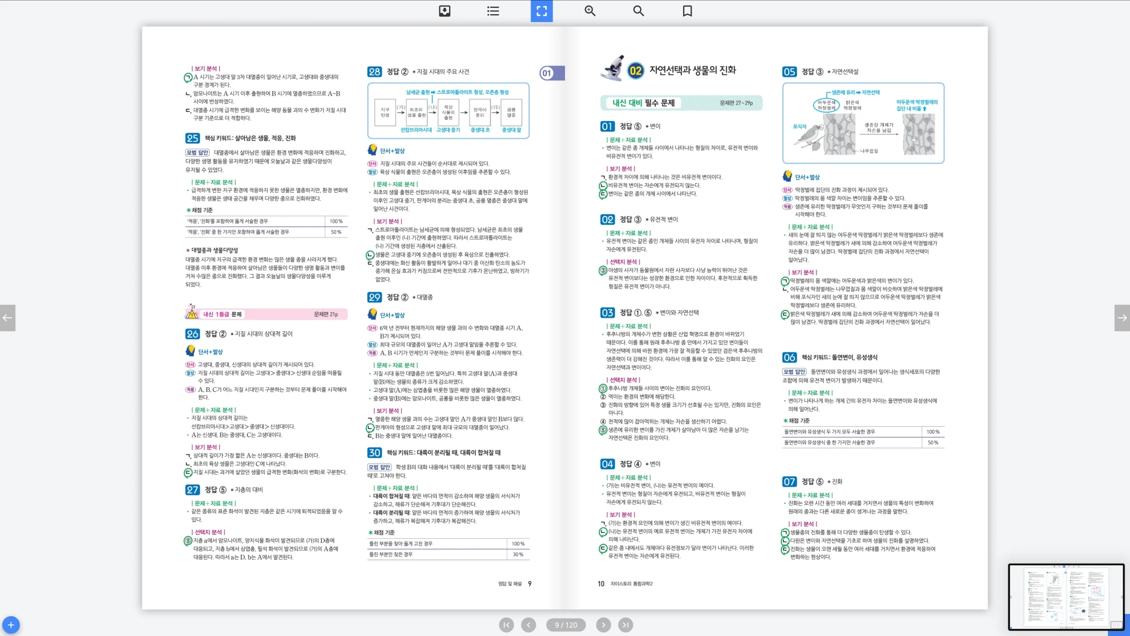Open the table of contents list icon
Screen dimensions: 1130x636
(493, 11)
